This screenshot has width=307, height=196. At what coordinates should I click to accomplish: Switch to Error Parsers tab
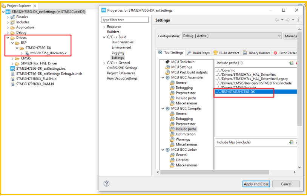point(285,53)
